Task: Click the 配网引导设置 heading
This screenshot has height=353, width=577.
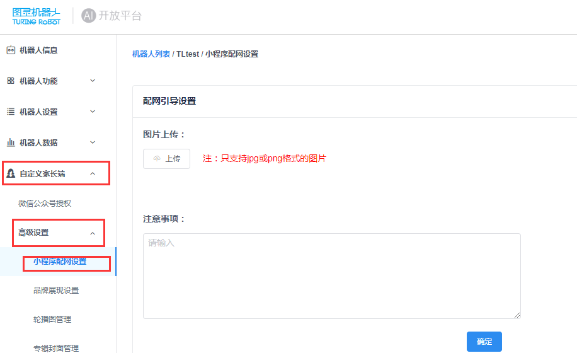Action: (x=169, y=101)
